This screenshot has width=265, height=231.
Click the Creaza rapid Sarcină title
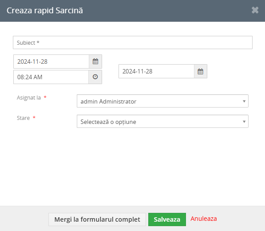45,11
